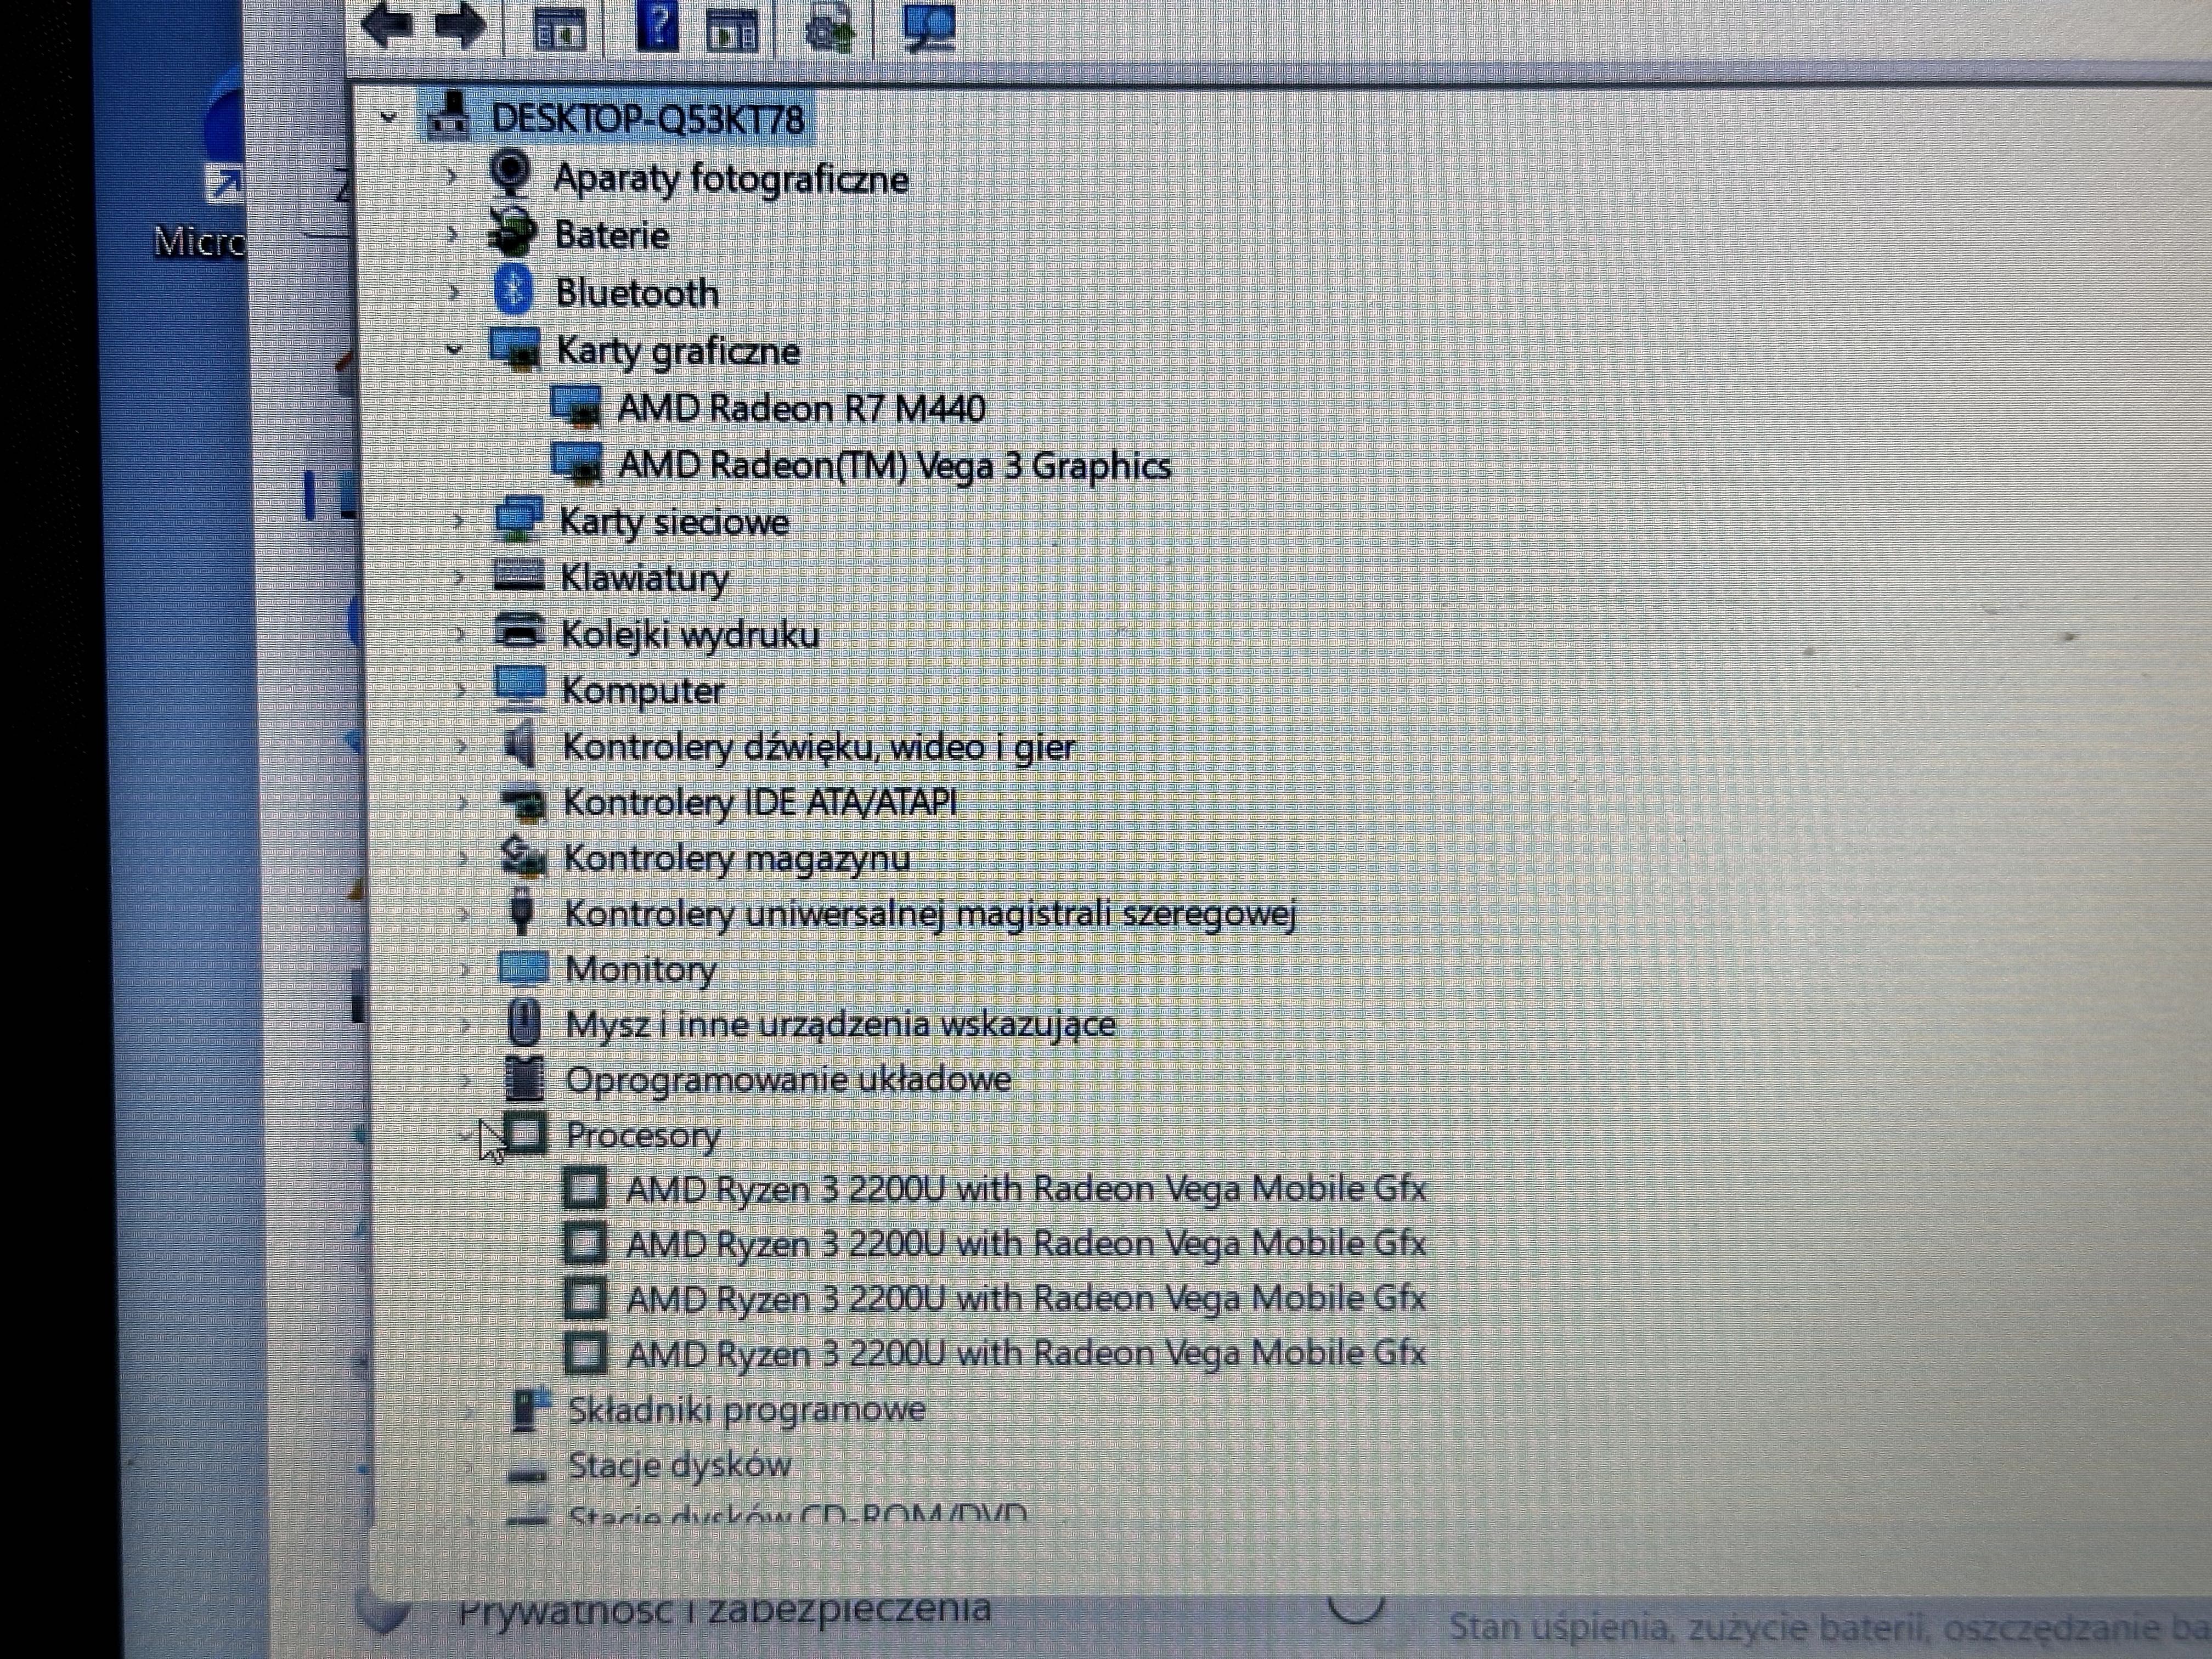
Task: Click the USB plug icon beside Kontrolery uniwersalnej
Action: click(521, 911)
